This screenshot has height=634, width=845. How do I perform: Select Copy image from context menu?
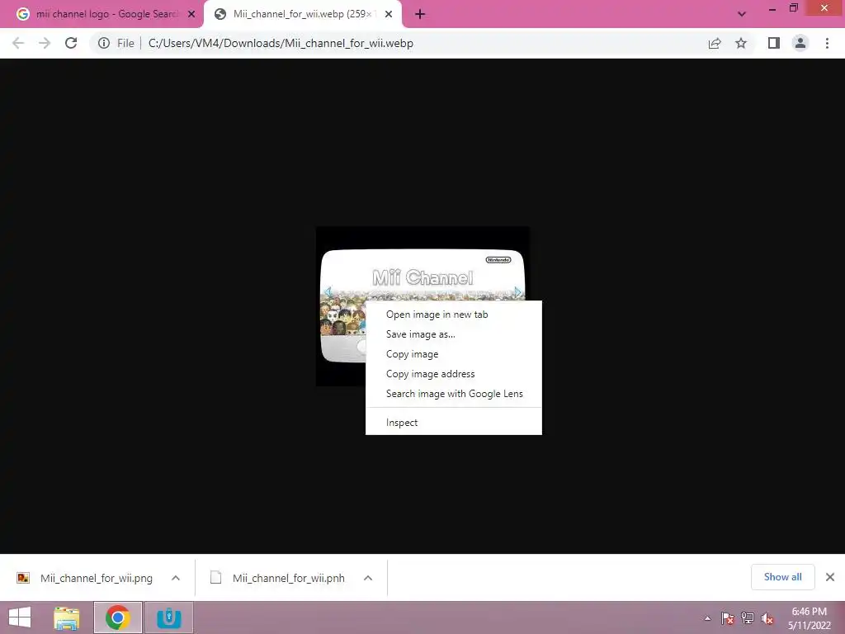[454, 354]
